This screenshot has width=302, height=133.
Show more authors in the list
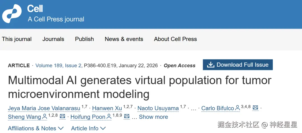coord(153,117)
